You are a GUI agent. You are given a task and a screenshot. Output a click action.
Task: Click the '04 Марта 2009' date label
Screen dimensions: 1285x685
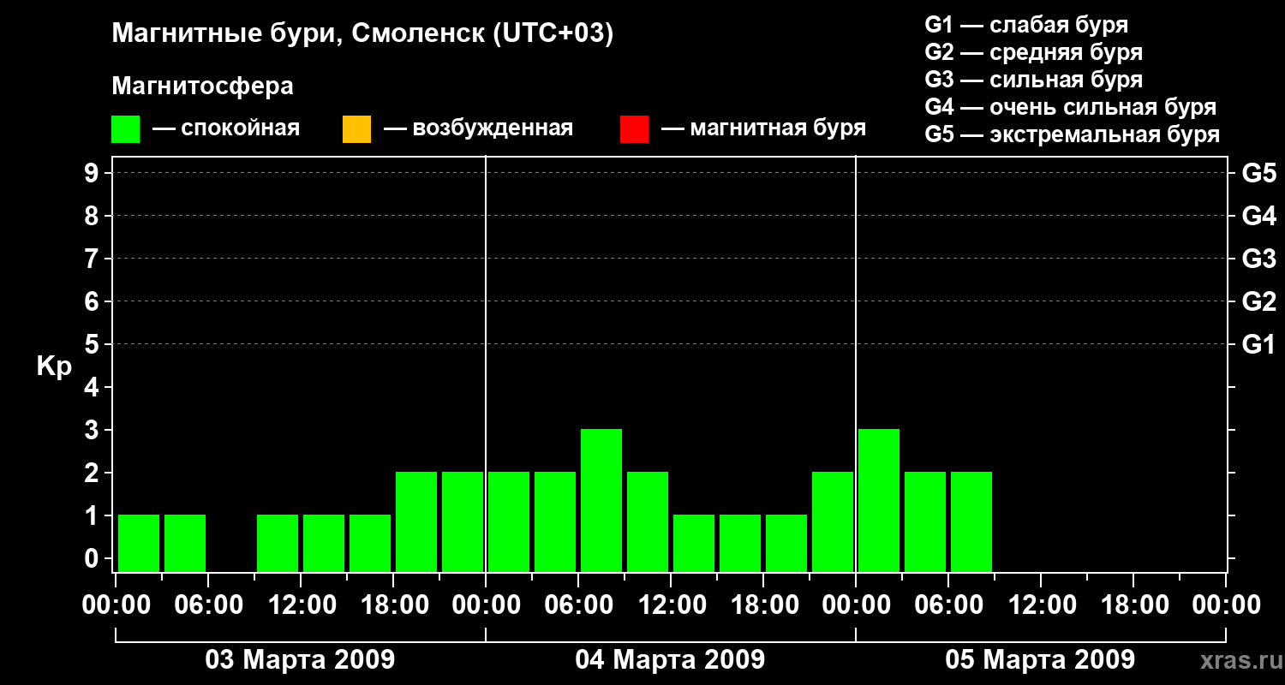tap(670, 659)
